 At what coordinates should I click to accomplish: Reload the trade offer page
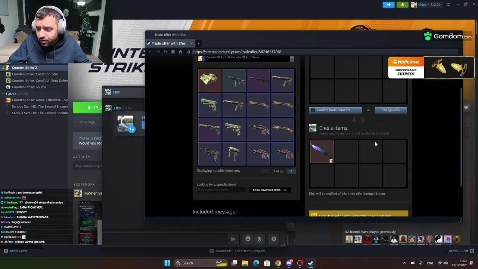[165, 52]
